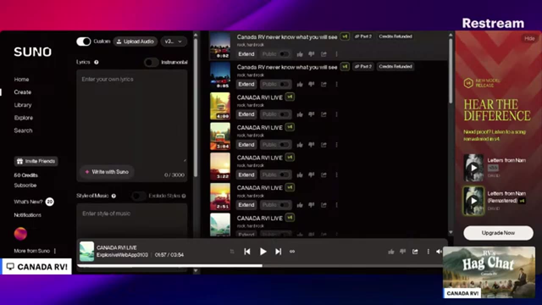Image resolution: width=542 pixels, height=305 pixels.
Task: Toggle Public on the 3:04 track
Action: (x=284, y=144)
